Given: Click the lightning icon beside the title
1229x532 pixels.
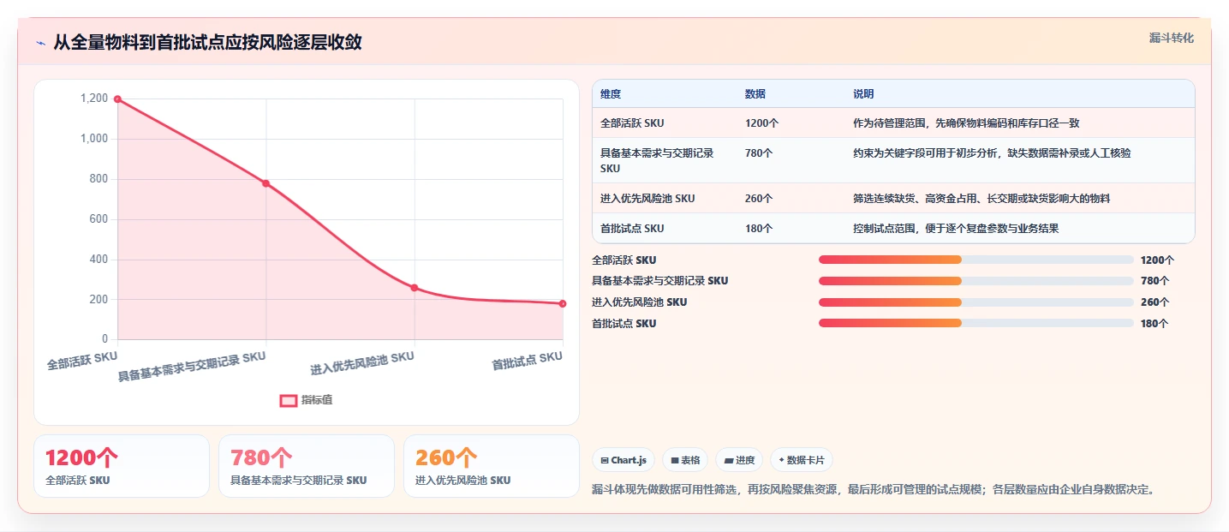Looking at the screenshot, I should tap(41, 43).
